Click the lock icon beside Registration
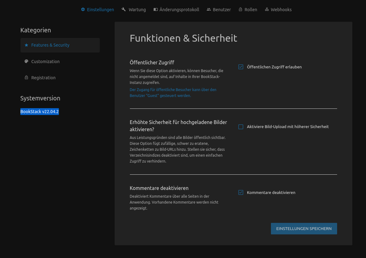The image size is (366, 258). point(26,78)
